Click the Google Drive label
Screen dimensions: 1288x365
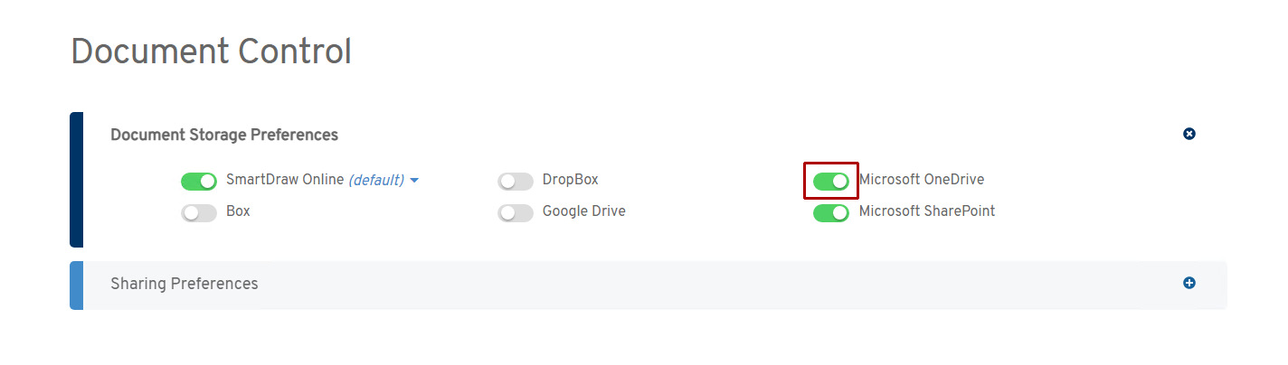[x=583, y=211]
